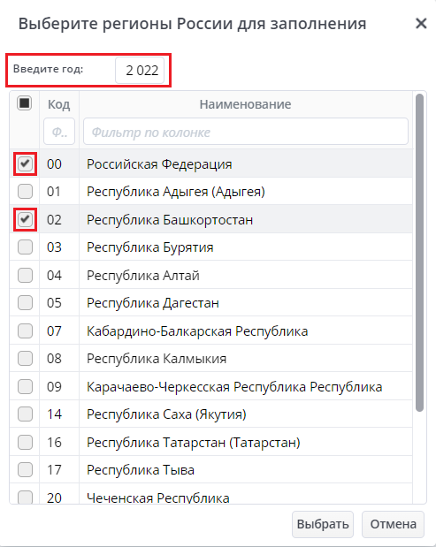Select the Республика Тыва name
This screenshot has width=436, height=547.
(141, 470)
